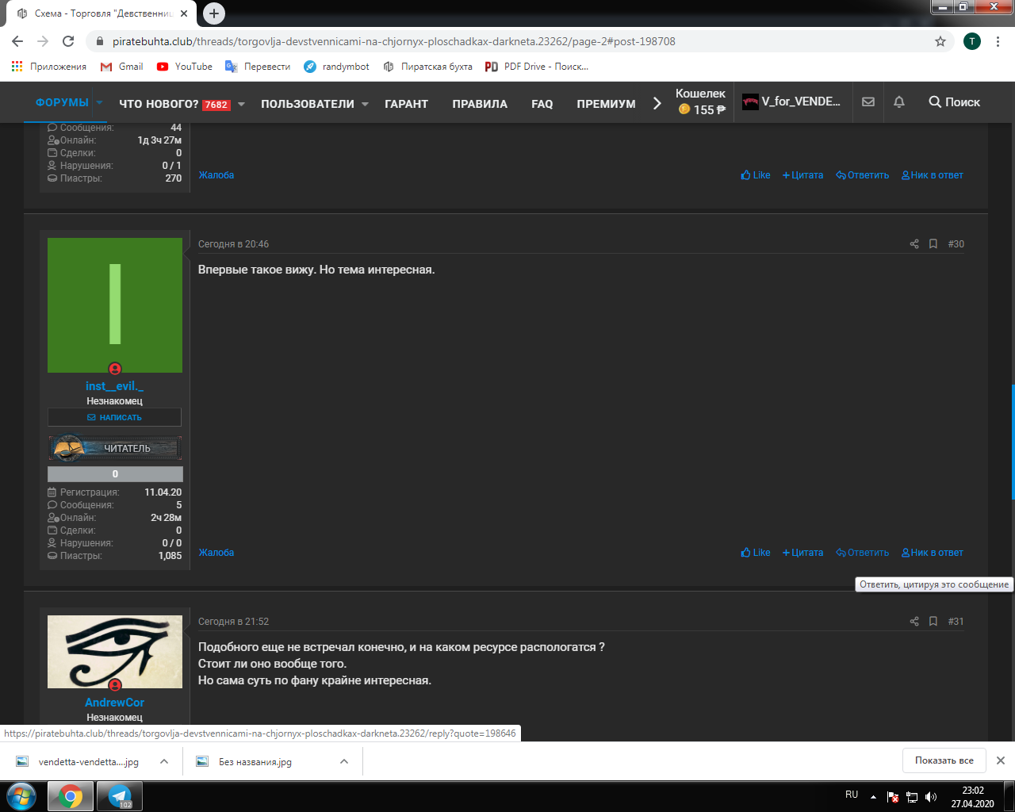Open the ПРЕМИУМ menu item
The height and width of the screenshot is (812, 1015).
point(606,104)
